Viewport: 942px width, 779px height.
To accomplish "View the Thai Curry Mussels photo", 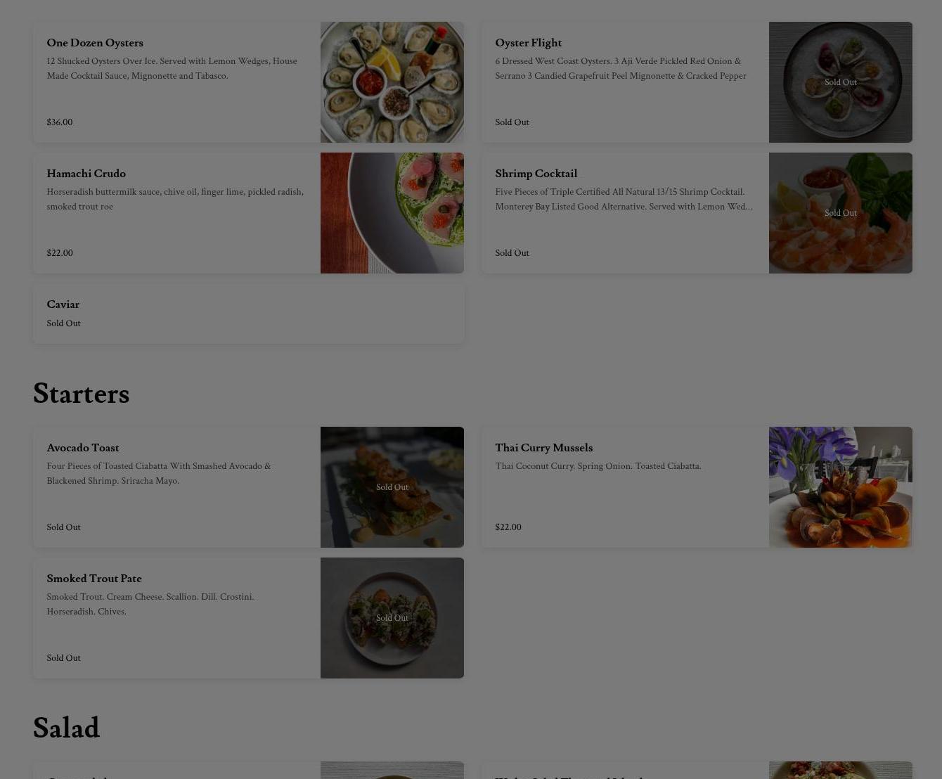I will 840,487.
